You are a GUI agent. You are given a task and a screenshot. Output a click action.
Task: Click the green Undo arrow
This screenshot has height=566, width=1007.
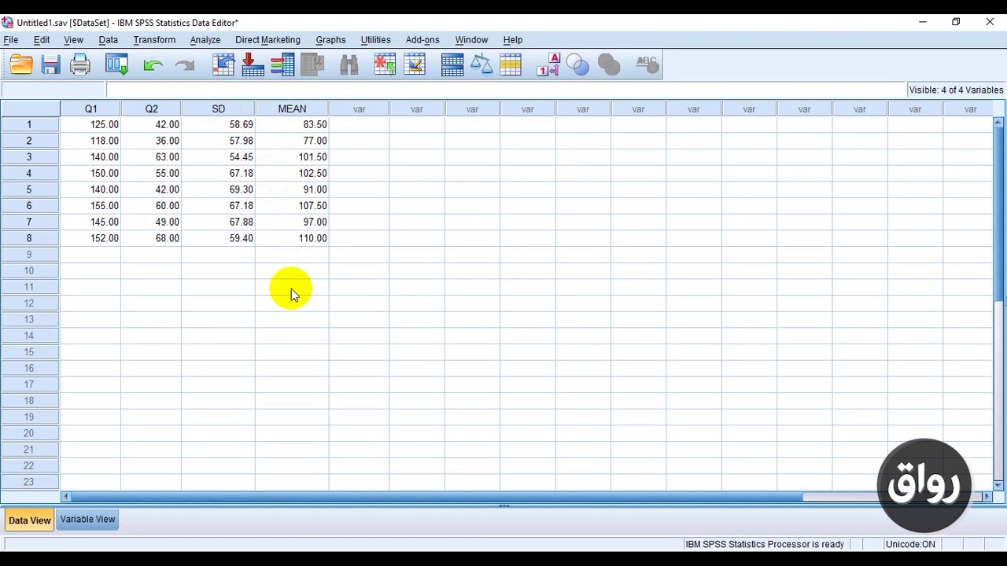tap(153, 65)
